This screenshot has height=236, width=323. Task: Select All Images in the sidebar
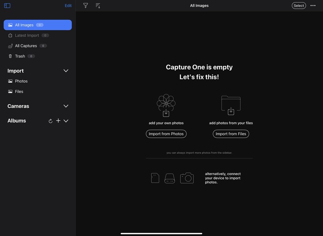click(38, 25)
